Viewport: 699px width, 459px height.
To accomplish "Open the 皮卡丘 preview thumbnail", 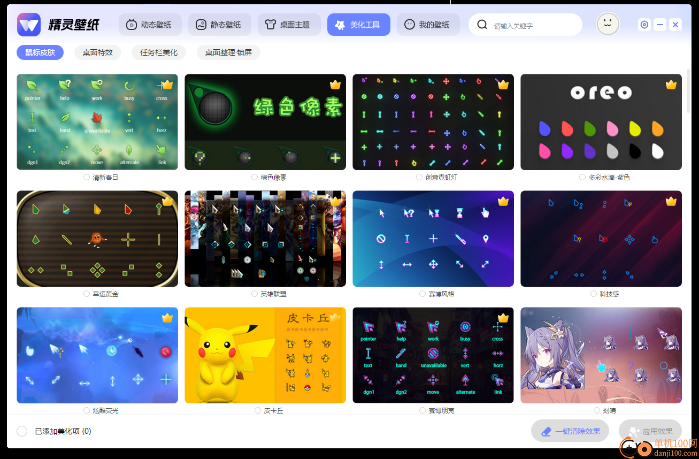I will point(265,355).
